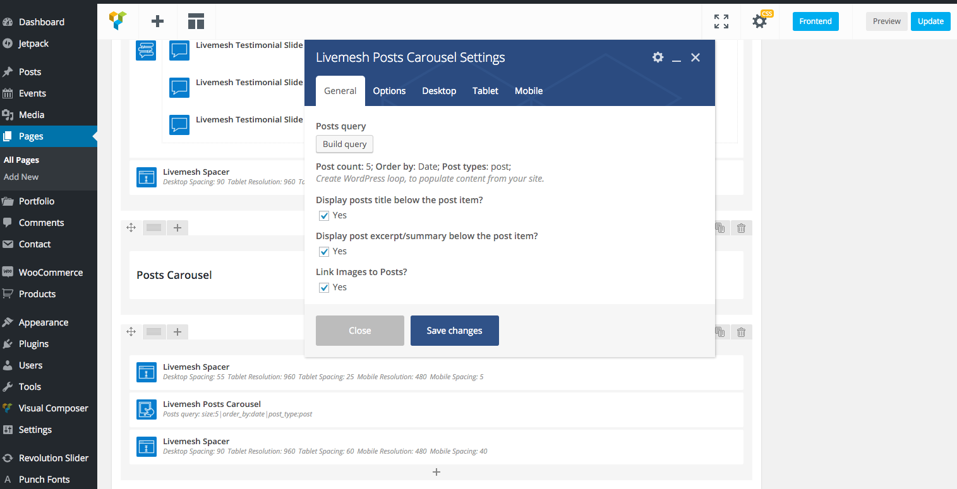Click move handle of lower Spacer row

click(131, 332)
